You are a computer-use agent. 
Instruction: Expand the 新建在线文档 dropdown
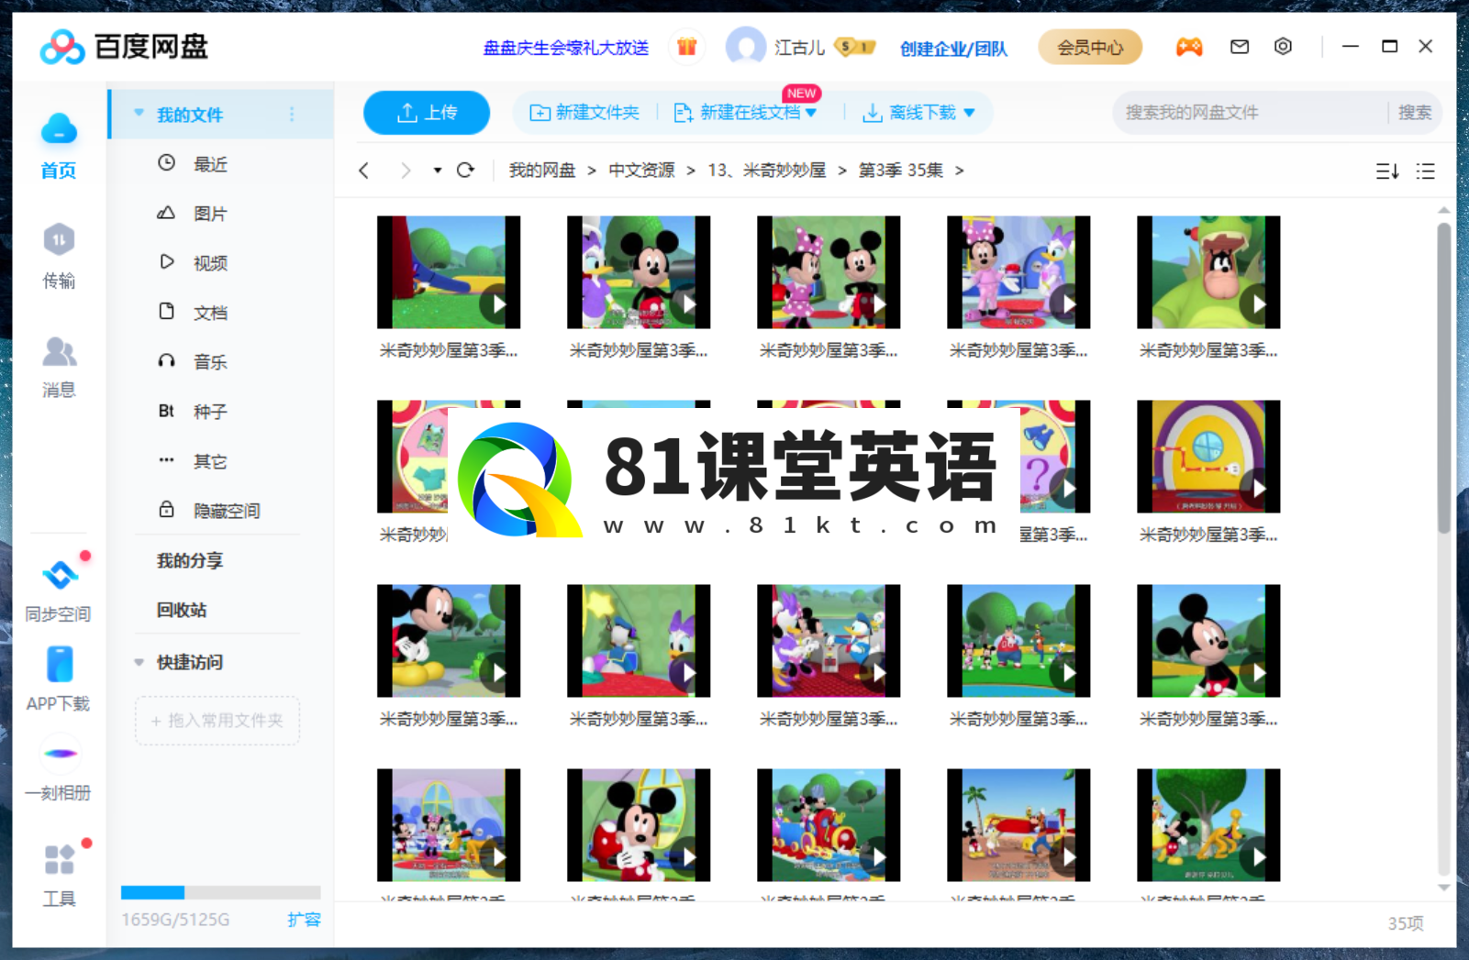click(811, 113)
